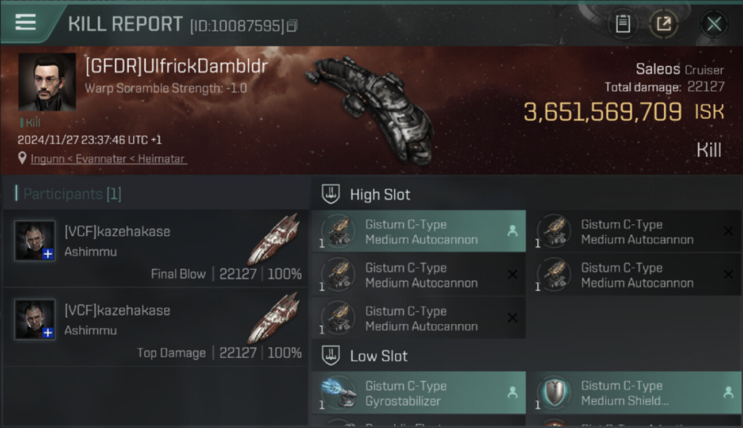Screen dimensions: 743x428
Task: Copy the kill report ID
Action: coord(292,26)
